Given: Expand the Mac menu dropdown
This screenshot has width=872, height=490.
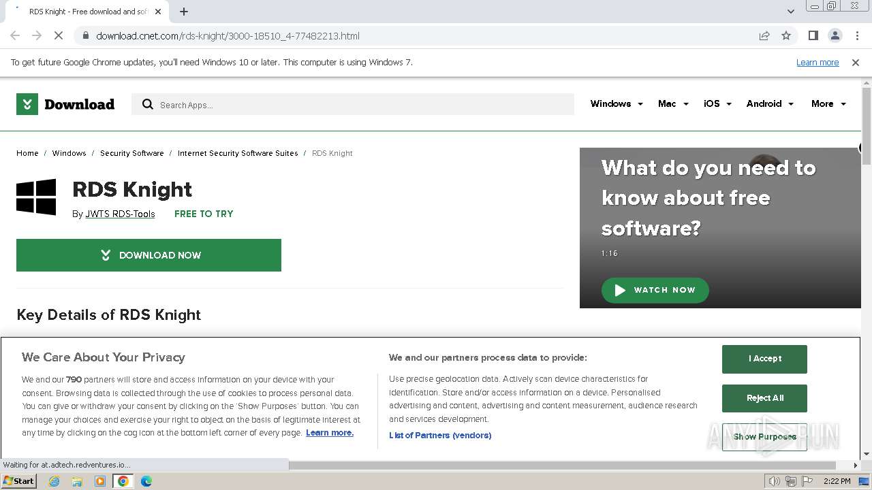Looking at the screenshot, I should point(673,103).
